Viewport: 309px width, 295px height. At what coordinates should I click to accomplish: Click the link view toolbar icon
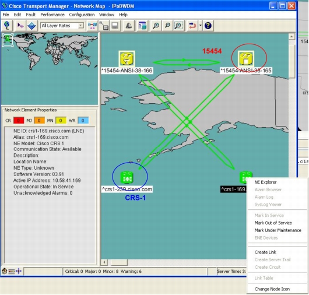(x=92, y=26)
